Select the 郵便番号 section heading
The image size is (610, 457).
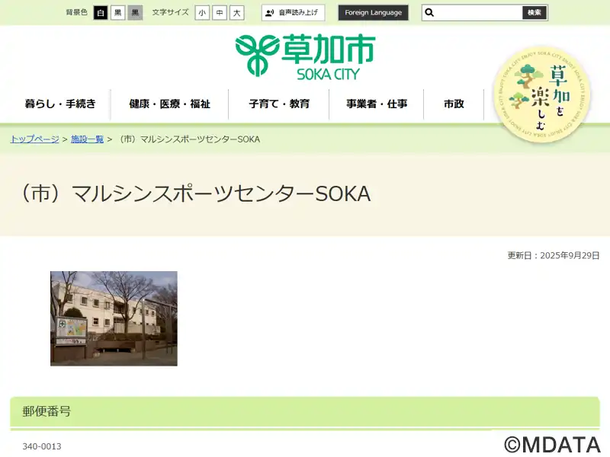[47, 411]
